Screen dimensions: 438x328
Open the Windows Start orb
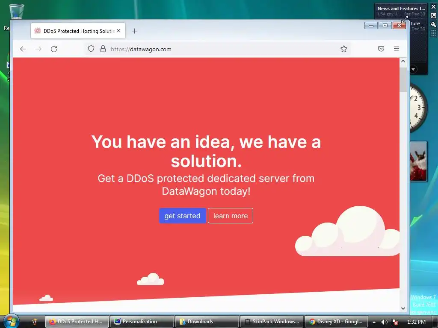(11, 321)
